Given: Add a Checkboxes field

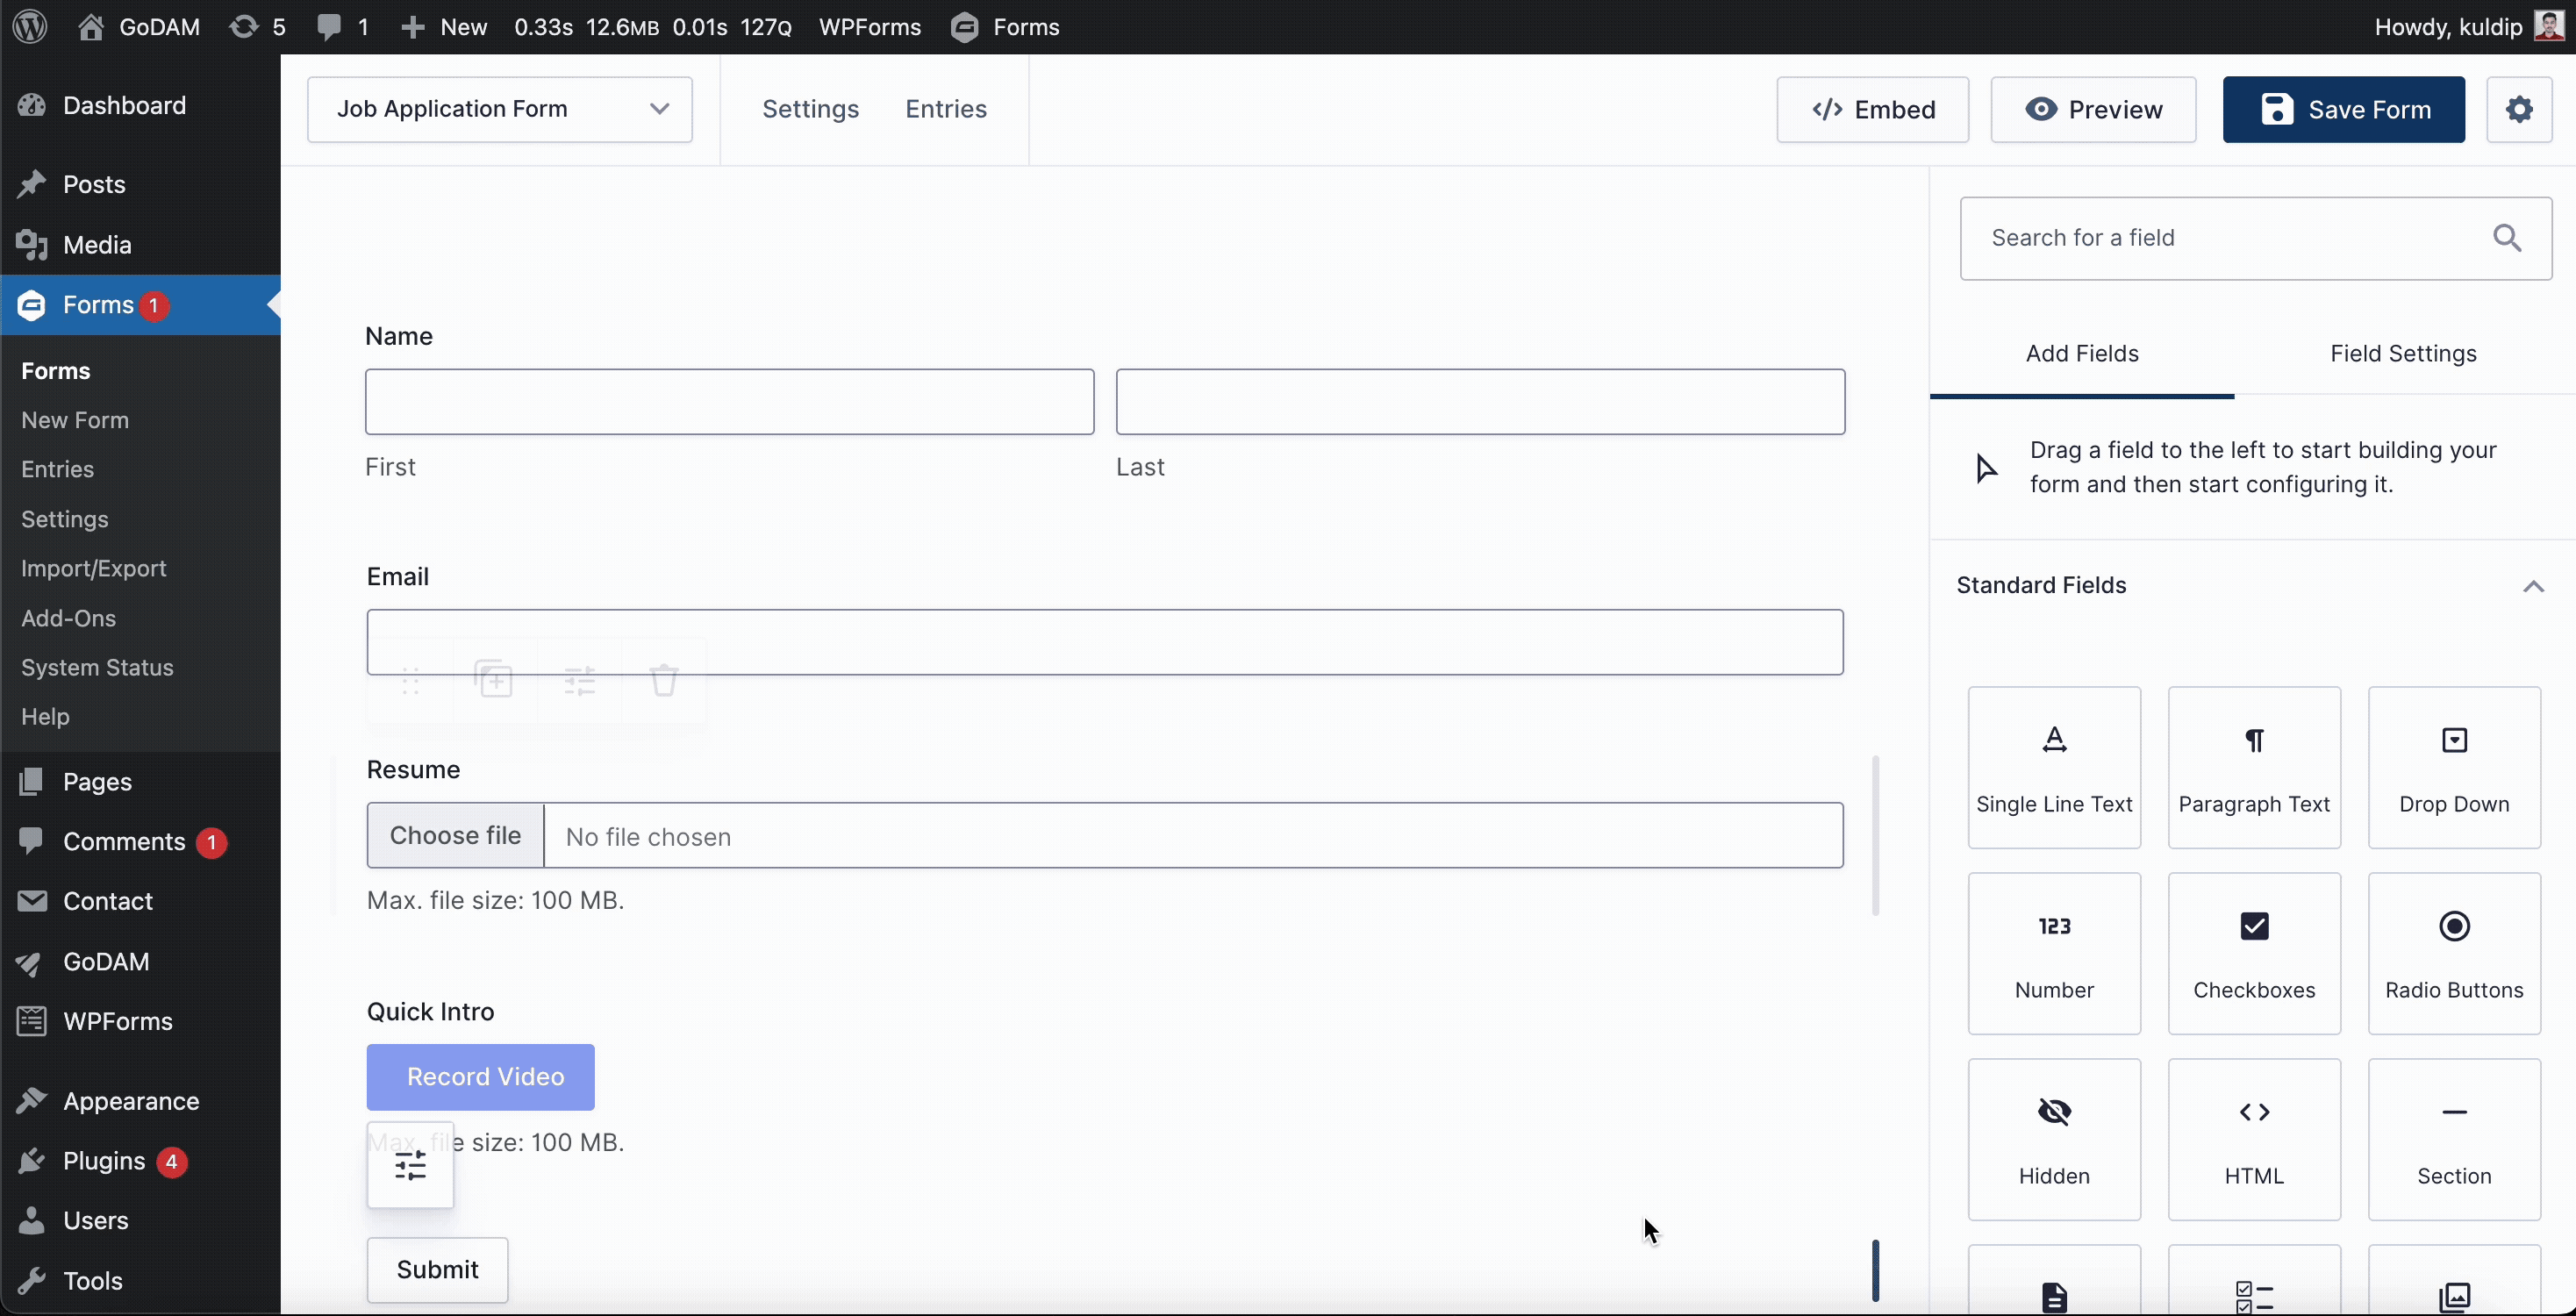Looking at the screenshot, I should pos(2254,953).
